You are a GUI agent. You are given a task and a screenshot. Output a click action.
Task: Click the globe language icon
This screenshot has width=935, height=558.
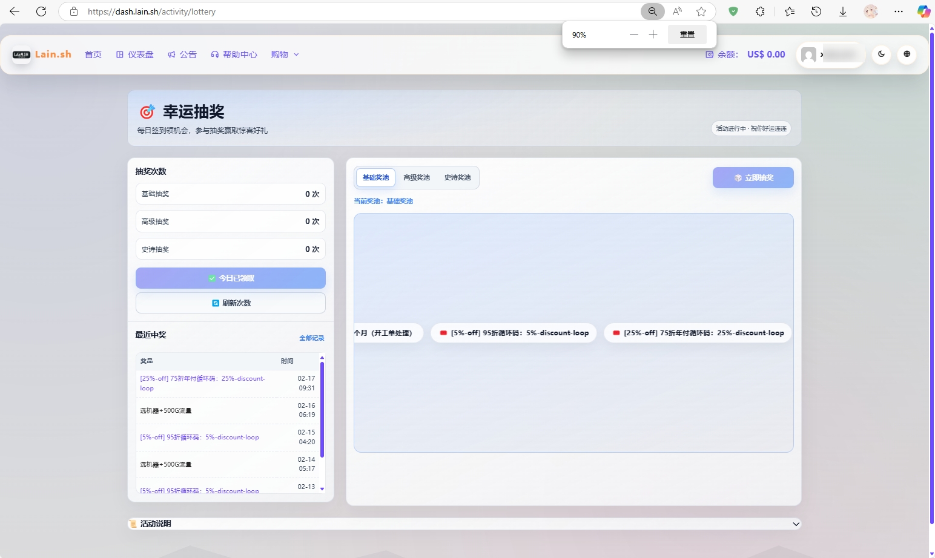click(x=907, y=54)
